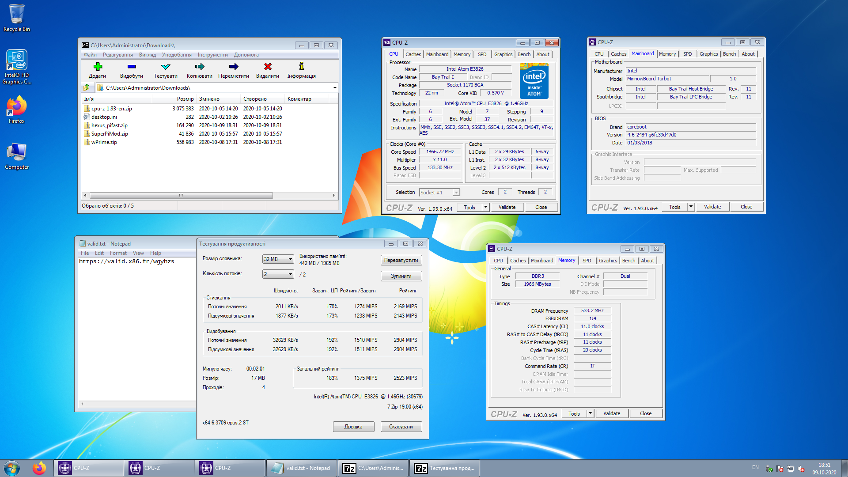
Task: Click the Bench tab in Memory window
Action: coord(628,261)
